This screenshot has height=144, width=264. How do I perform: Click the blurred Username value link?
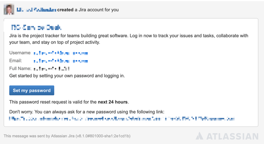[x=61, y=53]
